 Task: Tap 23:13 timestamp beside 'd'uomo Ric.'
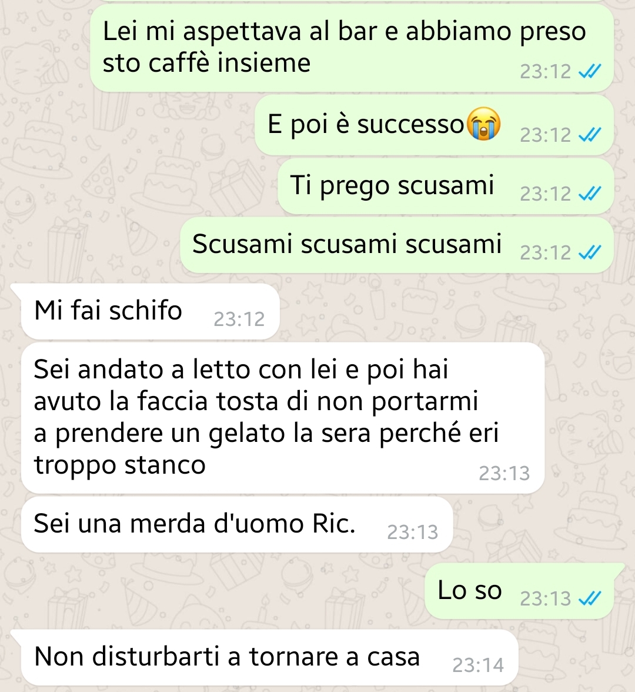[412, 533]
